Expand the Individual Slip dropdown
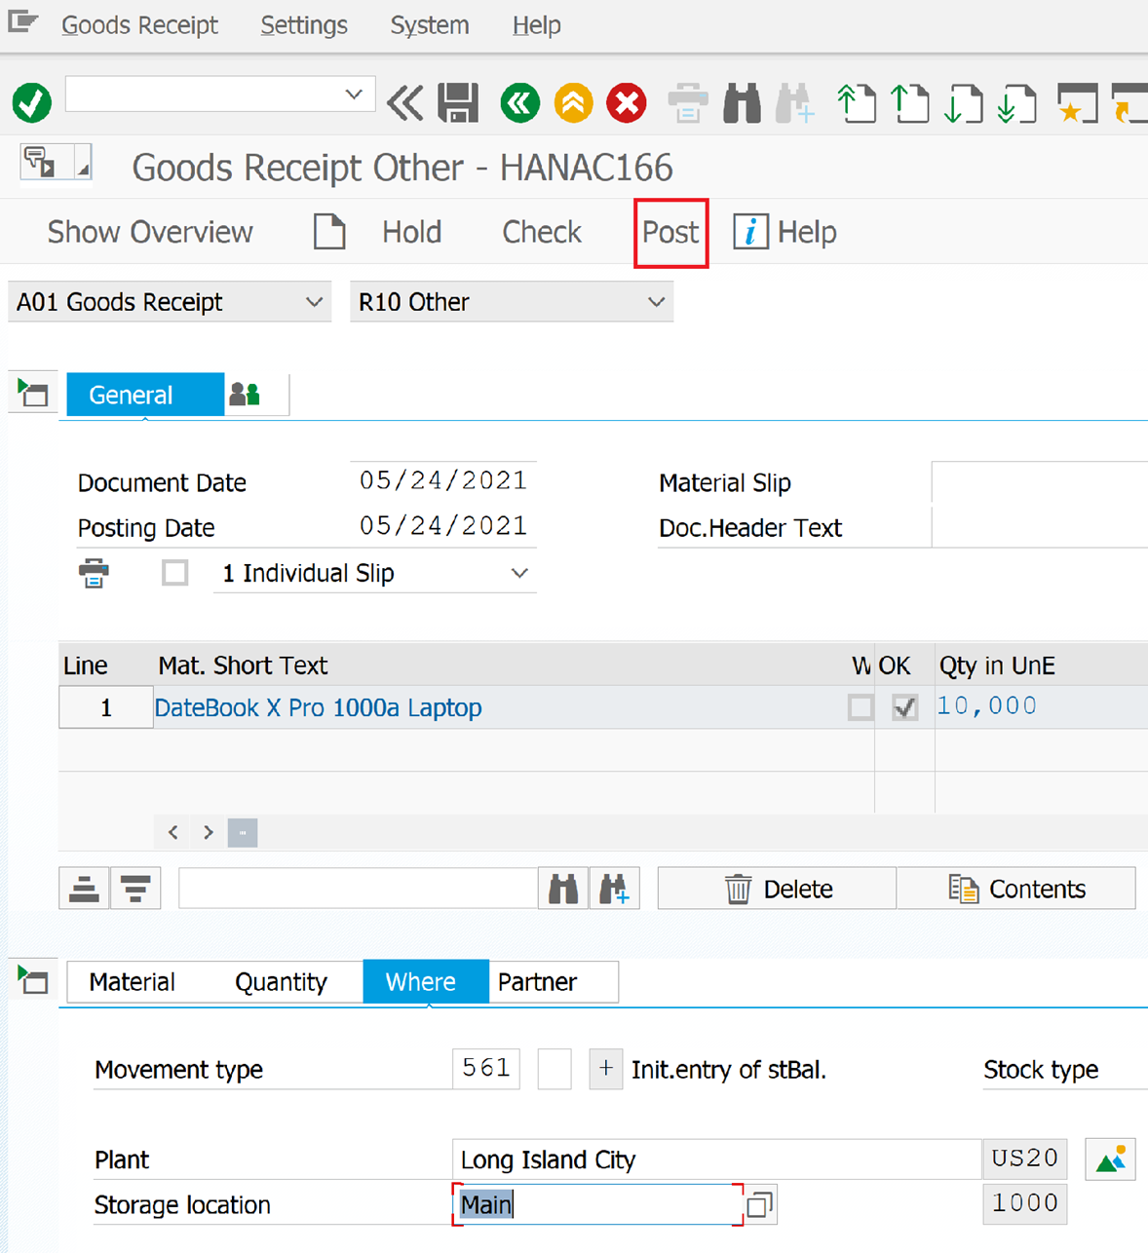The width and height of the screenshot is (1148, 1253). [519, 574]
